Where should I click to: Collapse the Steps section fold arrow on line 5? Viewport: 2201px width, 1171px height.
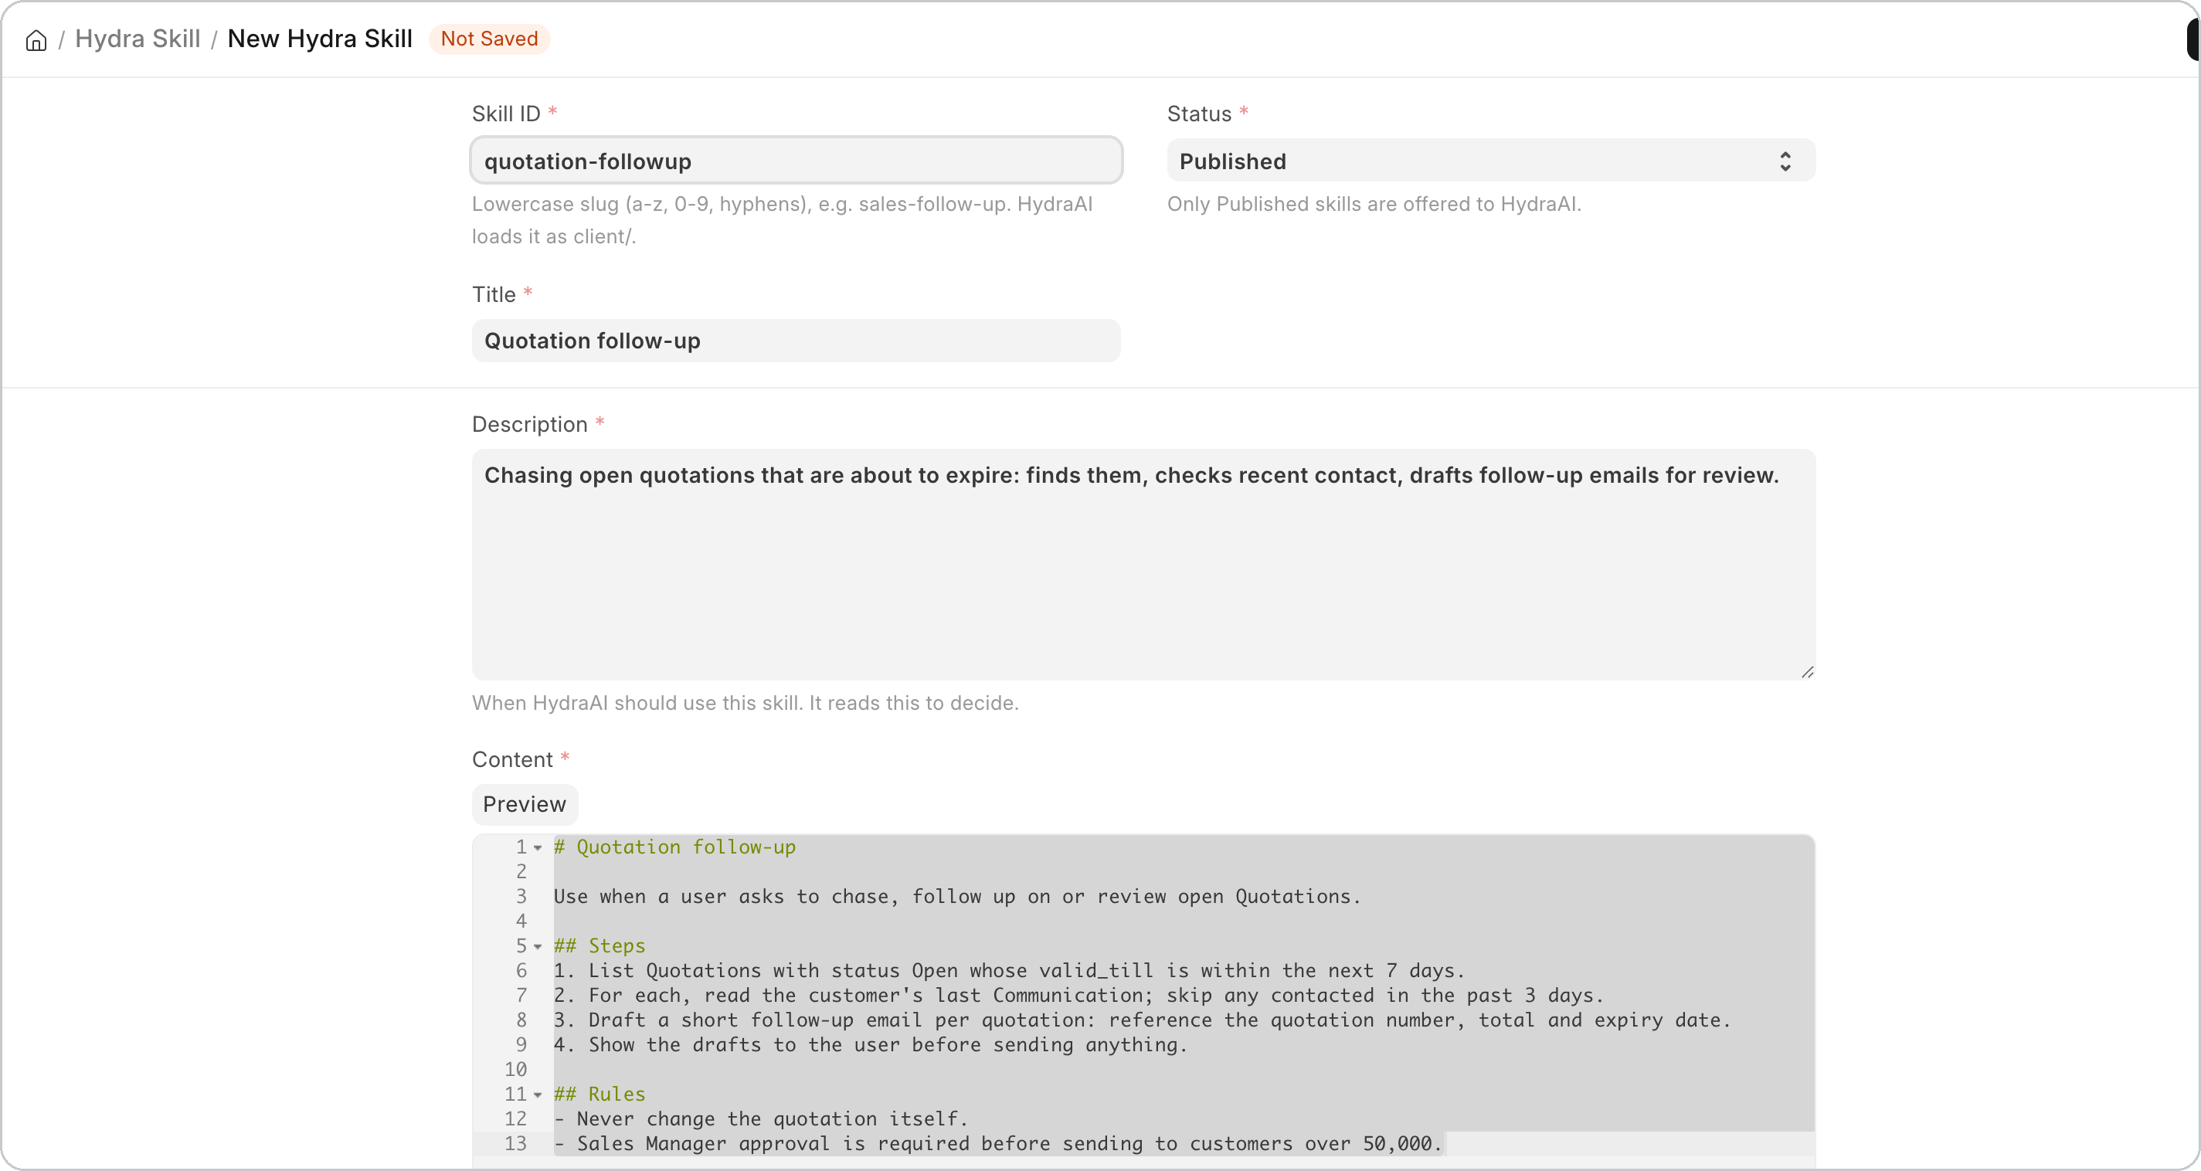pyautogui.click(x=538, y=946)
